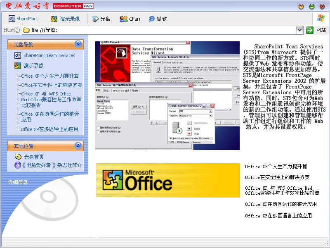Click the disc icon beside 光盘首页
Screen dimensions: 330x248
pyautogui.click(x=18, y=157)
